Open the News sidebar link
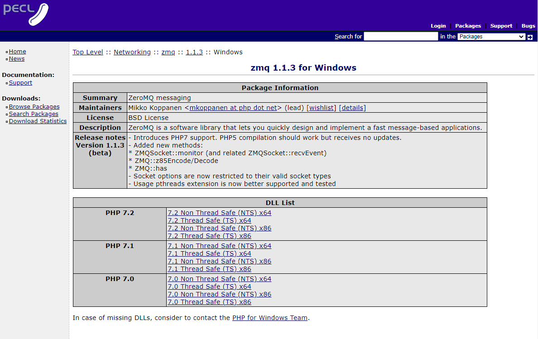Viewport: 538px width, 339px height. (17, 59)
